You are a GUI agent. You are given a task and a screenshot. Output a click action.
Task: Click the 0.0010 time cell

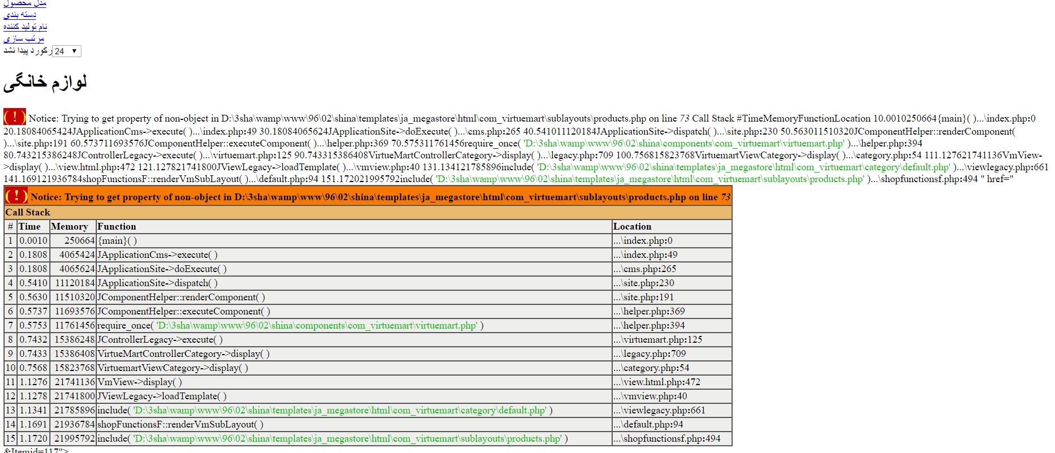(x=33, y=240)
